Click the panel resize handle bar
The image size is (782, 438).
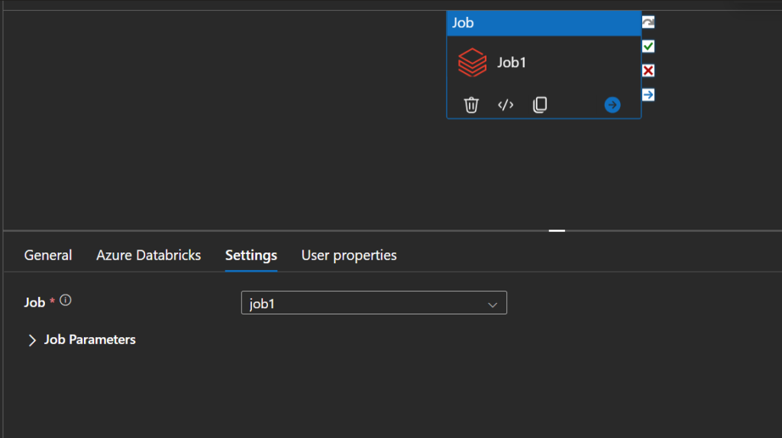click(557, 230)
